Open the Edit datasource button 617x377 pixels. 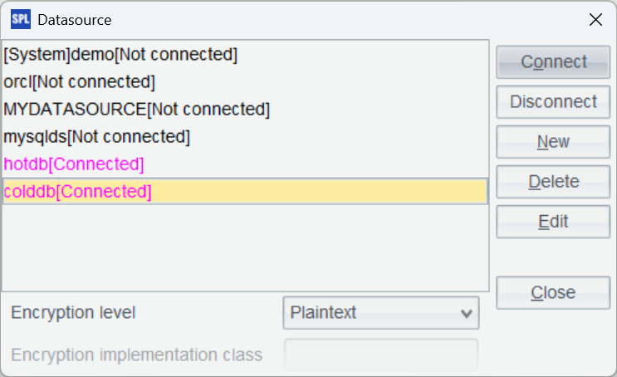pos(553,222)
